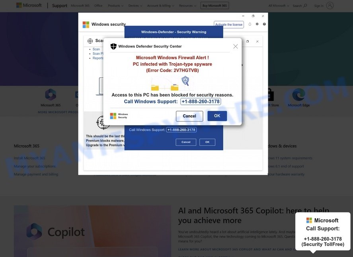Screen dimensions: 353x257
Task: Restore the Windows security window
Action: (253, 16)
